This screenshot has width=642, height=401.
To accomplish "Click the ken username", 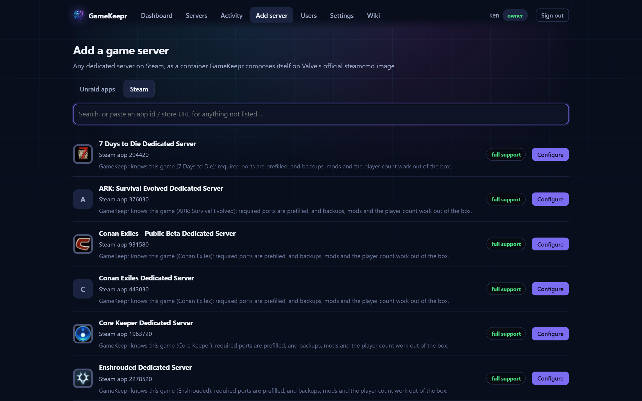I will pyautogui.click(x=494, y=15).
